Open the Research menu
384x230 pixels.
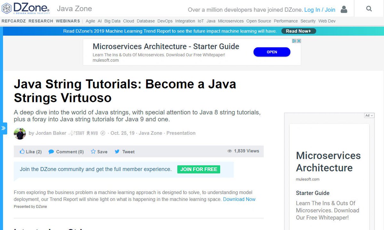tap(41, 21)
